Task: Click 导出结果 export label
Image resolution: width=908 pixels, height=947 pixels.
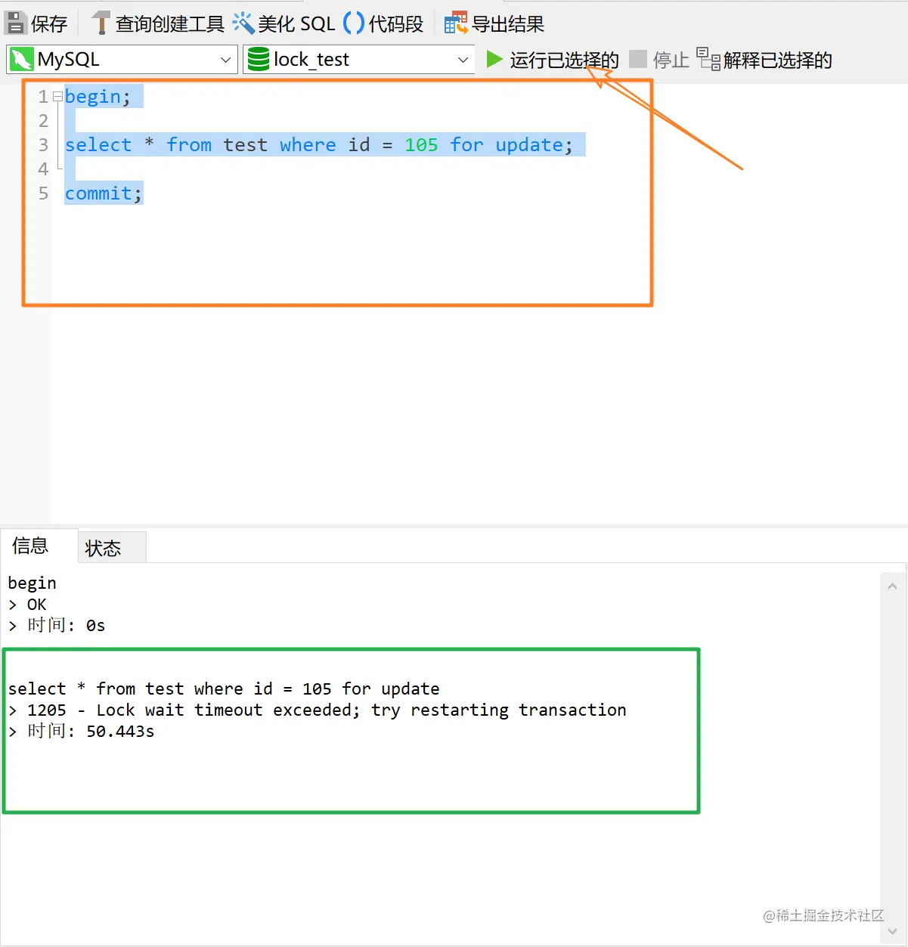Action: [x=508, y=24]
